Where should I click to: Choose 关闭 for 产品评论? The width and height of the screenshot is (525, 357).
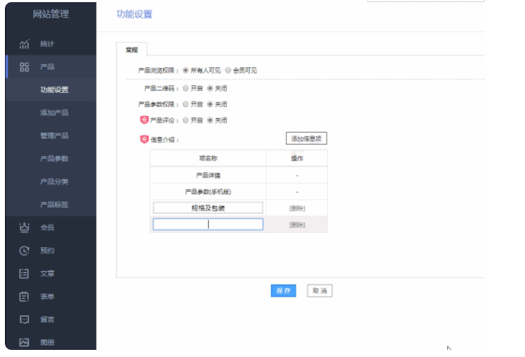coord(210,120)
